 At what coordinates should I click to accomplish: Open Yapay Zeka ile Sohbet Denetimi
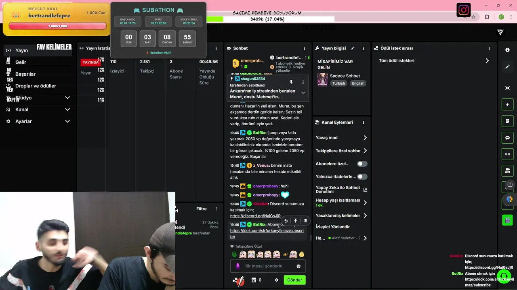(x=341, y=190)
